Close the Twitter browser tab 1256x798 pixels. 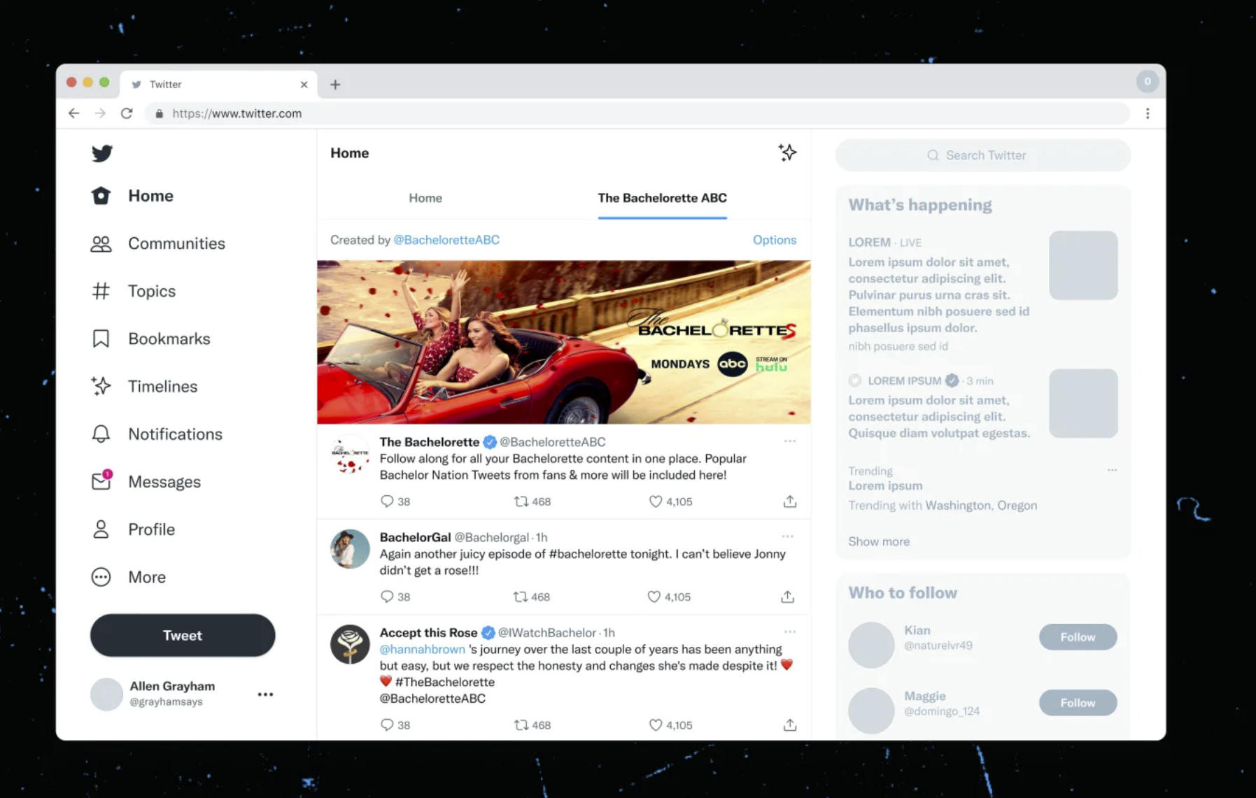click(304, 85)
